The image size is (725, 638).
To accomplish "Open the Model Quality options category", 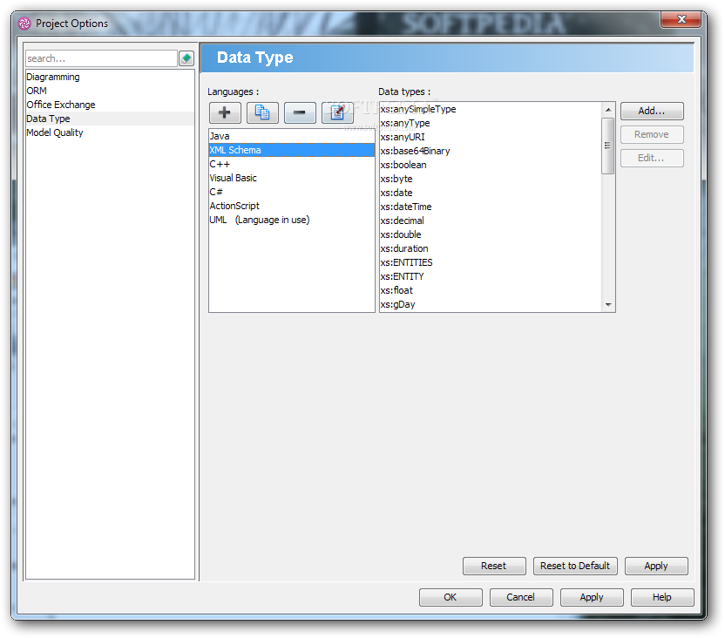I will 110,132.
